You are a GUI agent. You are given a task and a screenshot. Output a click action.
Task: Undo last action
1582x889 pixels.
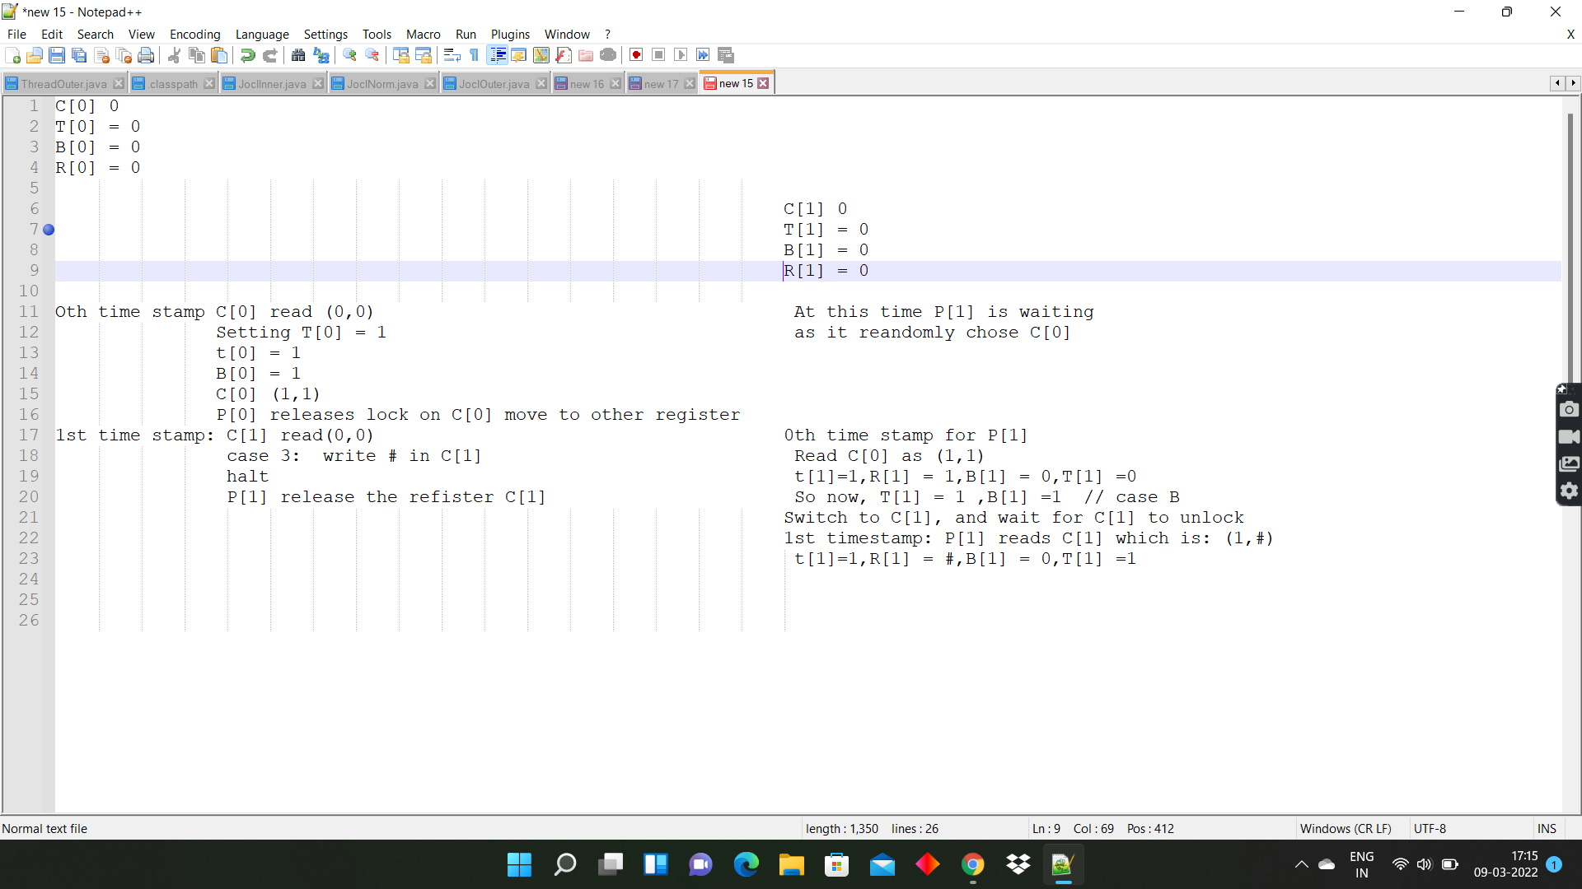[247, 55]
